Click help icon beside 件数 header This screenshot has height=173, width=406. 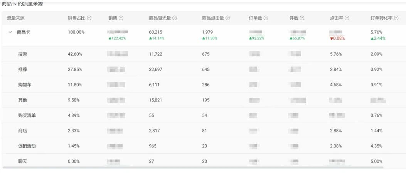302,18
